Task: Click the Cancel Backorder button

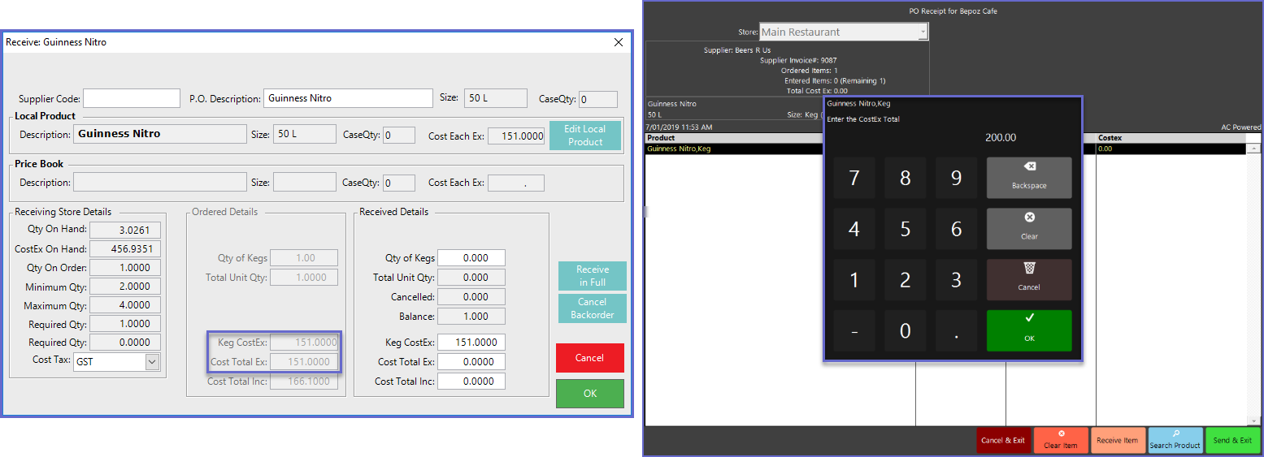Action: coord(592,308)
